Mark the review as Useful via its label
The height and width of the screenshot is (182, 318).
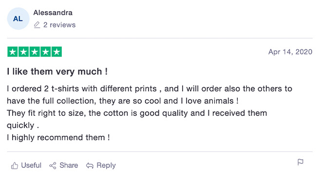[31, 165]
